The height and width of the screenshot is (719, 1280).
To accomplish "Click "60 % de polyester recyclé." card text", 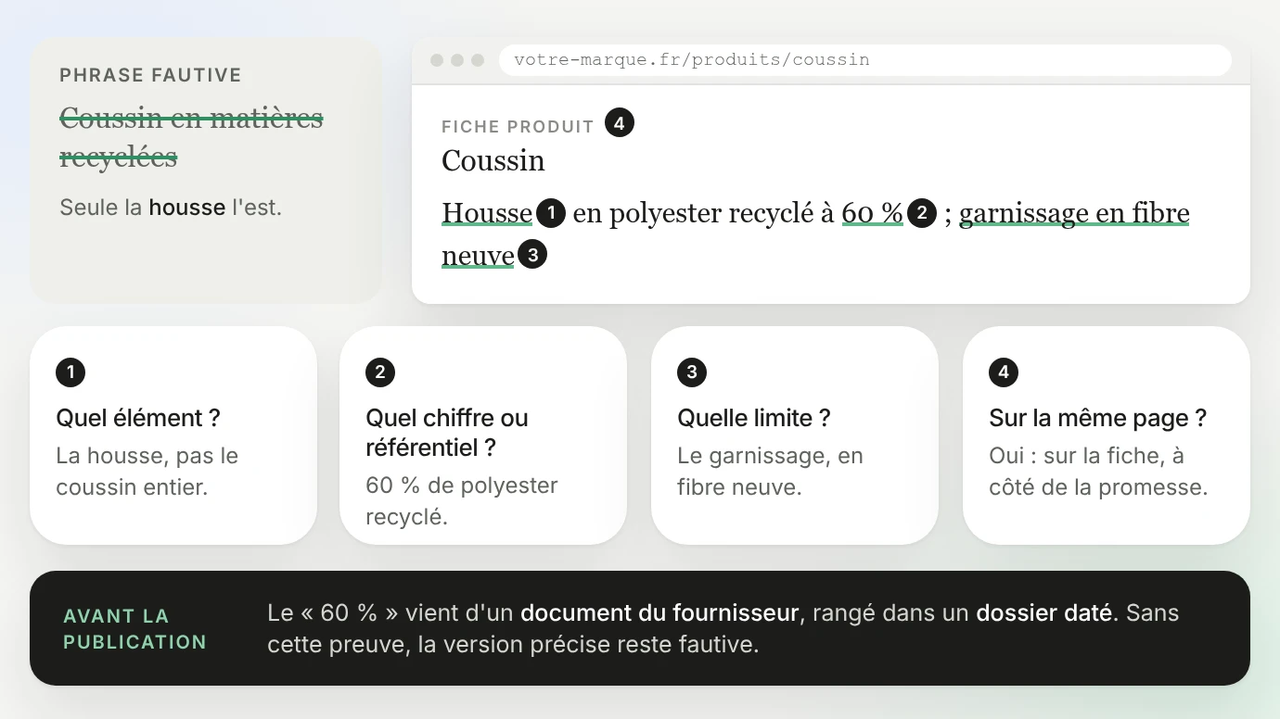I will [462, 501].
